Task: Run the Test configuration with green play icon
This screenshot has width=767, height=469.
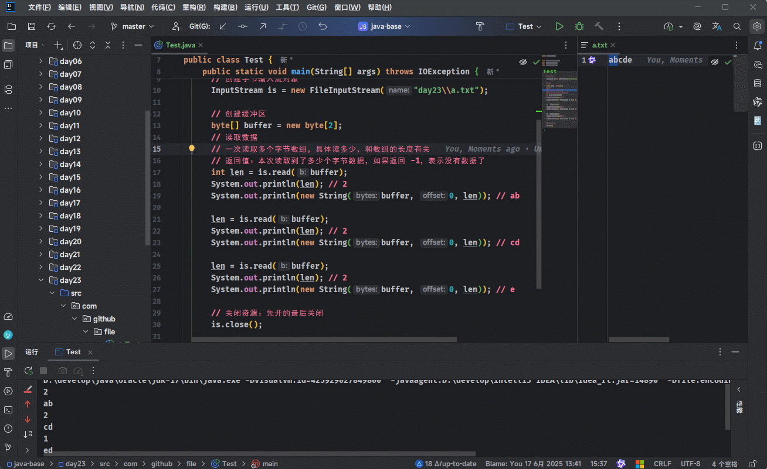Action: (x=559, y=26)
